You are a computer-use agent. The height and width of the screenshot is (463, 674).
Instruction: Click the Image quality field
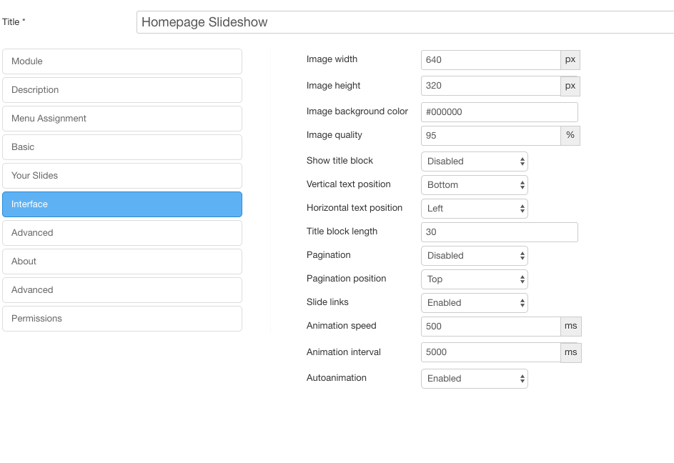(490, 136)
